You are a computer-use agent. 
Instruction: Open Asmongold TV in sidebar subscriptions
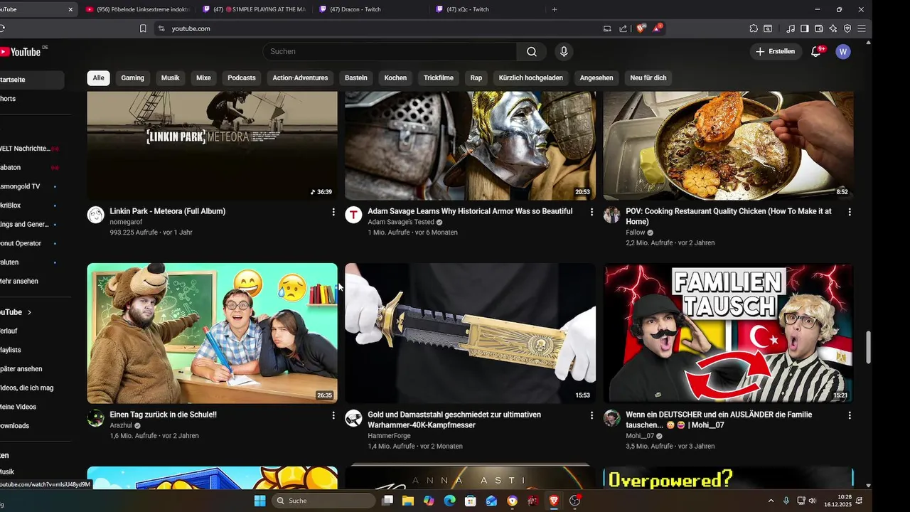click(x=20, y=186)
